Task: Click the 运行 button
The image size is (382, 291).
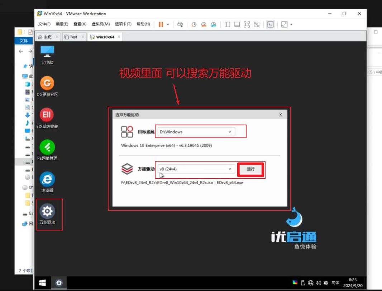Action: click(x=251, y=169)
